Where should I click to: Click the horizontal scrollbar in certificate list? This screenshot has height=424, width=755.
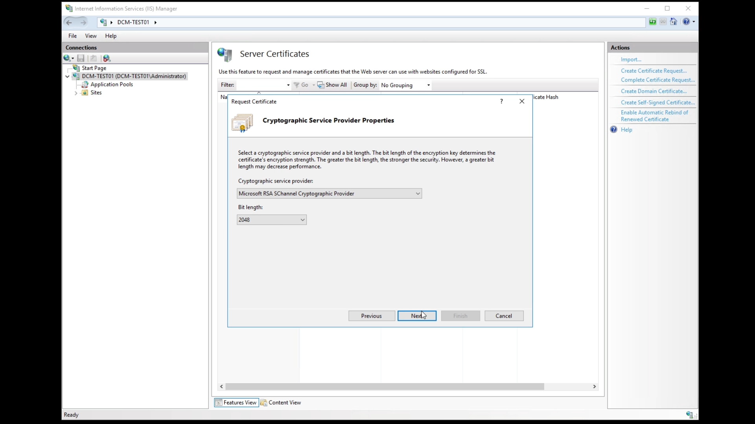point(384,387)
